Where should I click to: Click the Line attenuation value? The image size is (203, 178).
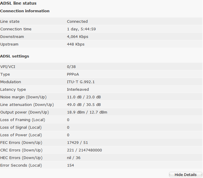click(x=84, y=104)
